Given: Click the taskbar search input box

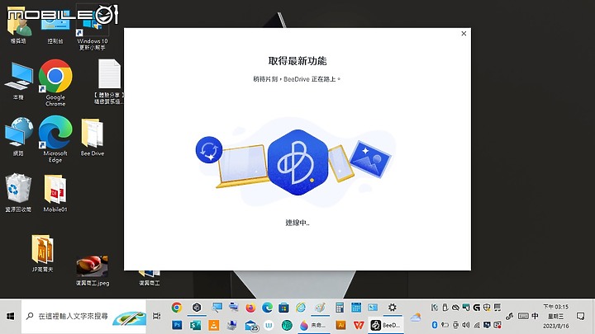Looking at the screenshot, I should tap(83, 316).
